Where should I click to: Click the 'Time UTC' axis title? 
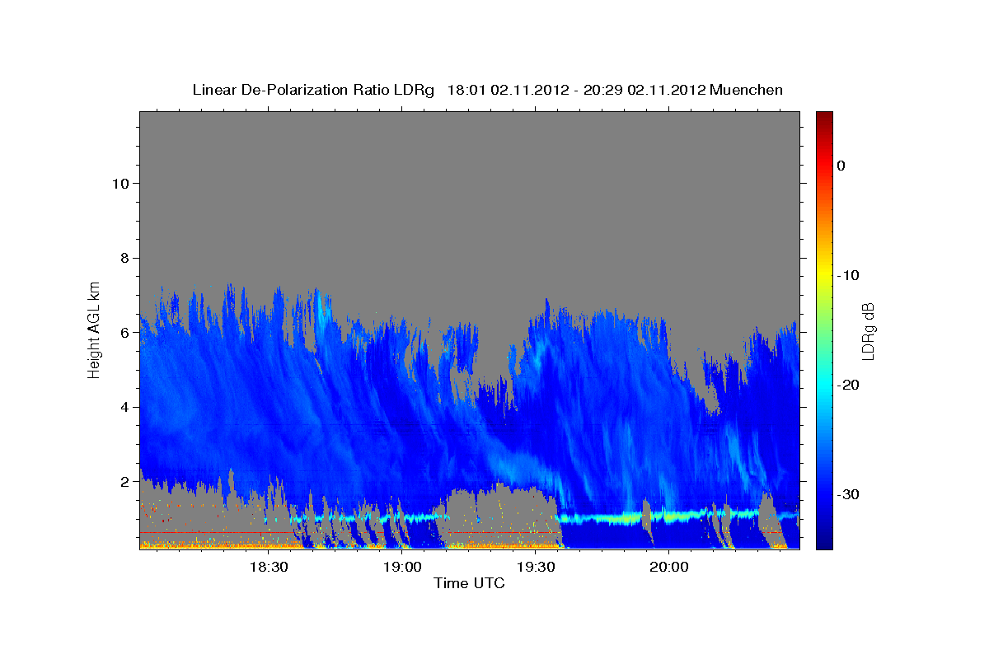pos(469,583)
